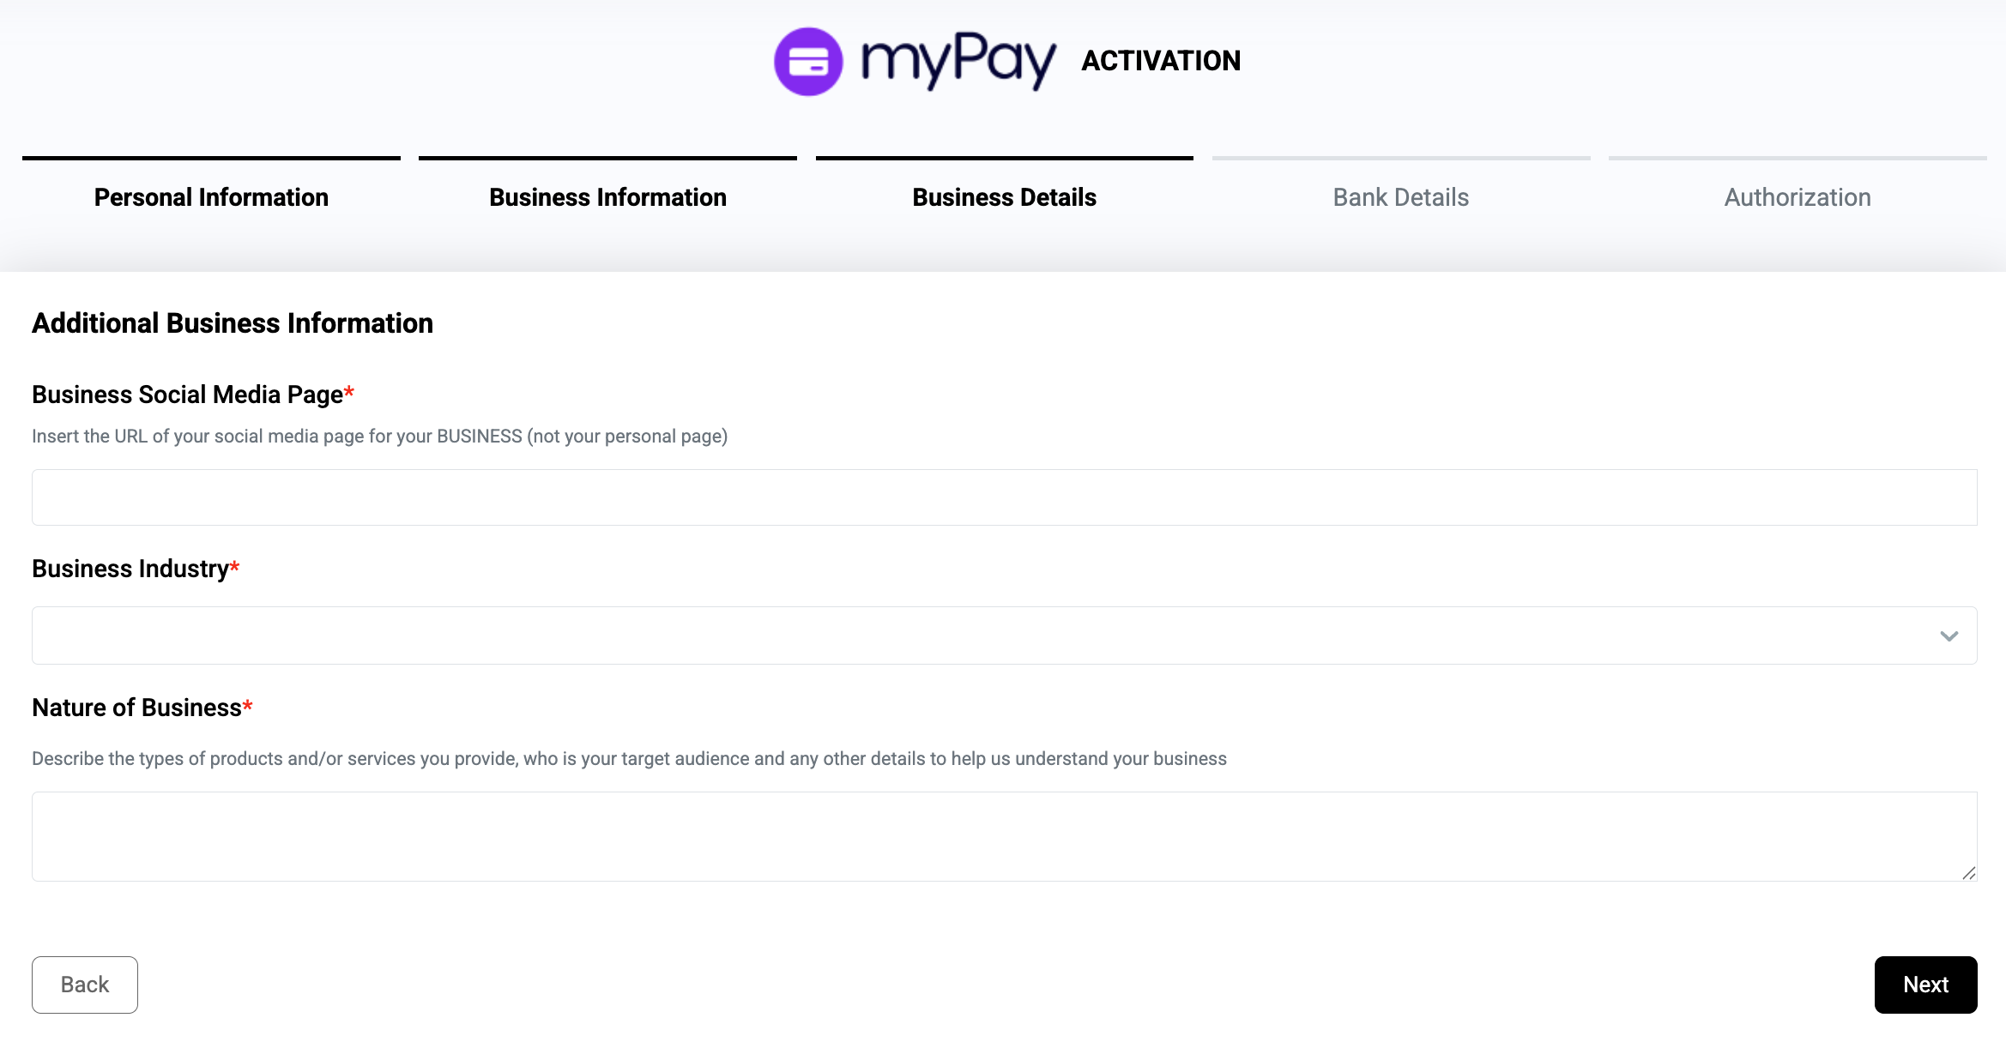2006x1048 pixels.
Task: Click the progress bar above Bank Details
Action: [x=1400, y=159]
